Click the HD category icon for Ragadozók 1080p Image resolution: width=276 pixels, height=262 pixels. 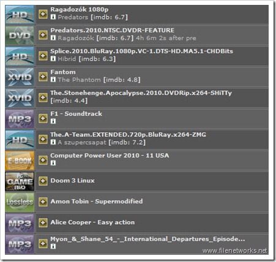[x=20, y=15]
